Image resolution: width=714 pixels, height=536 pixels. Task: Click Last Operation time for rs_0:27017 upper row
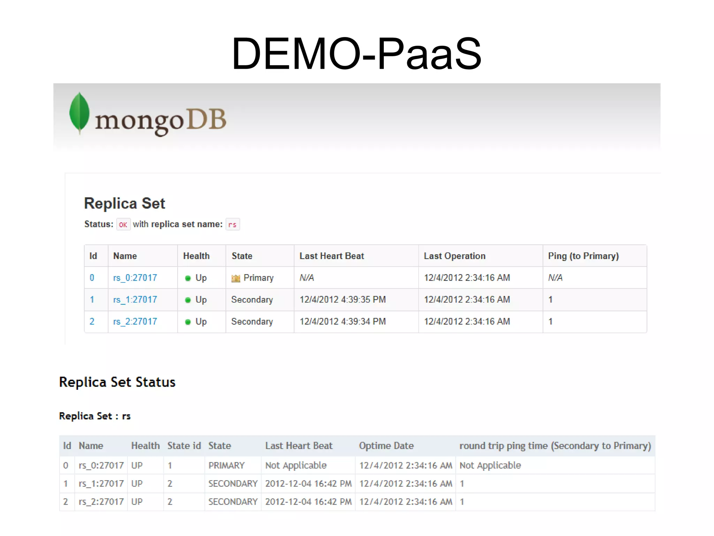[467, 278]
